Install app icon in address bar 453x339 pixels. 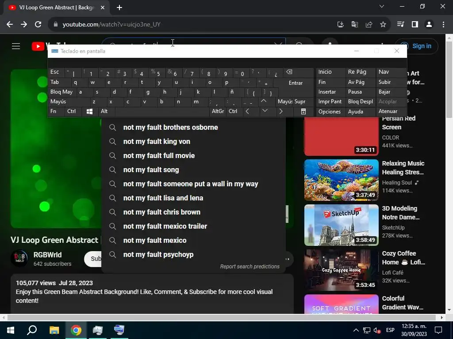[x=341, y=25]
